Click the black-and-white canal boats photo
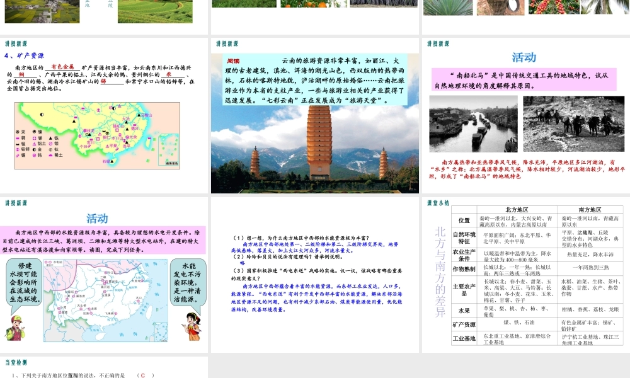The width and height of the screenshot is (630, 378). 473,123
